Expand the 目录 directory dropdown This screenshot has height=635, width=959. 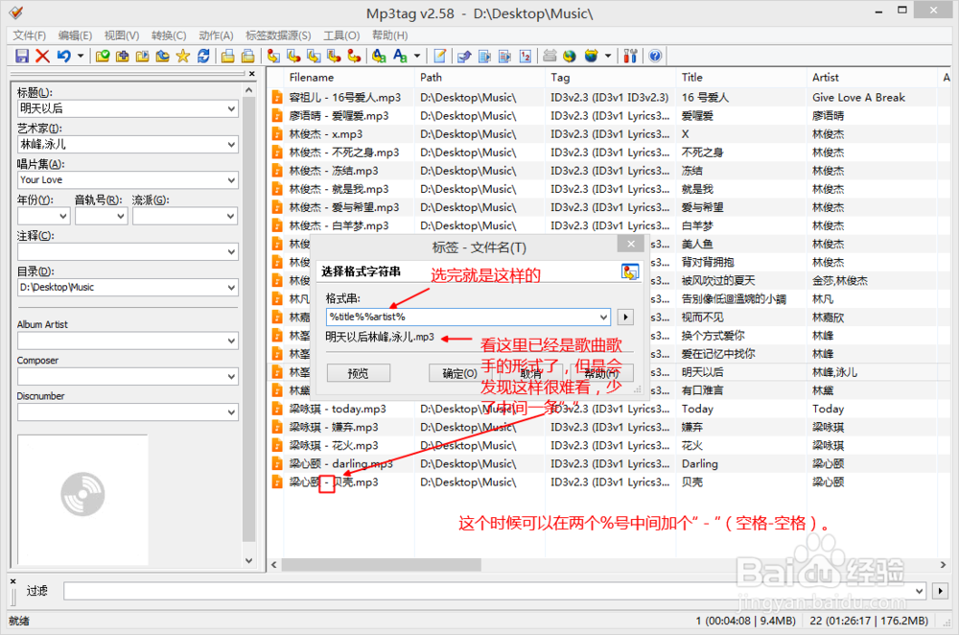click(231, 288)
